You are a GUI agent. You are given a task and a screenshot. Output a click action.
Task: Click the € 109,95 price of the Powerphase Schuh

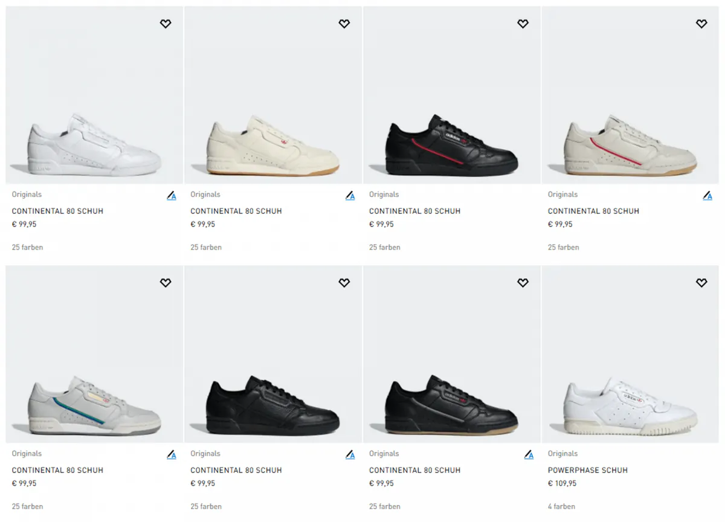tap(562, 483)
